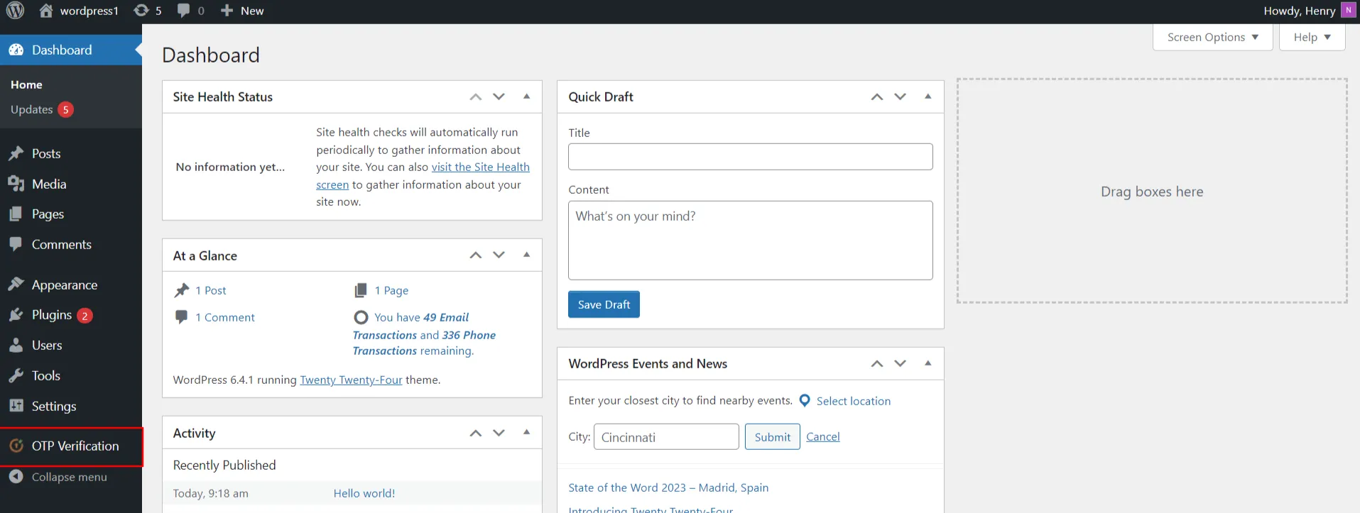Click the Dashboard gauge icon in sidebar
The width and height of the screenshot is (1360, 513).
click(x=16, y=50)
